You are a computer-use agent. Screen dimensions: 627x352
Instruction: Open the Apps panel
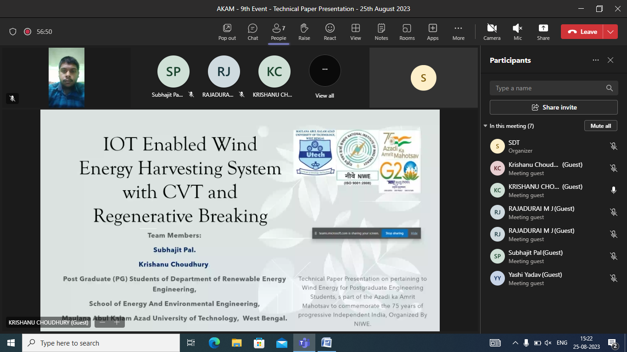pyautogui.click(x=432, y=32)
